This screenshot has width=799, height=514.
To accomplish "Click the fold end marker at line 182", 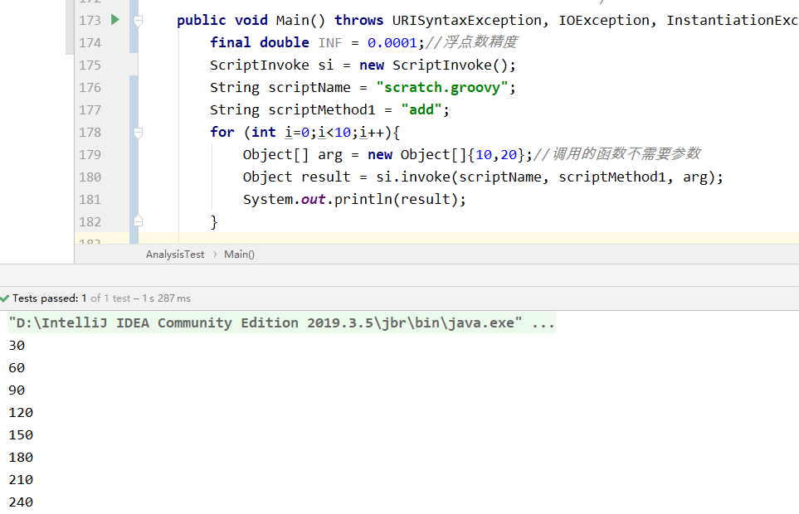I will (138, 221).
